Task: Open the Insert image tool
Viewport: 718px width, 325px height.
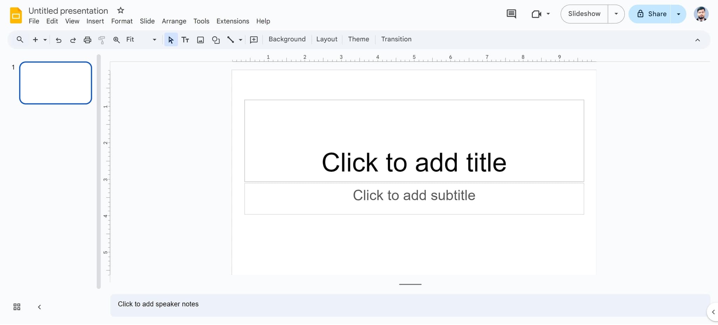Action: [x=200, y=40]
